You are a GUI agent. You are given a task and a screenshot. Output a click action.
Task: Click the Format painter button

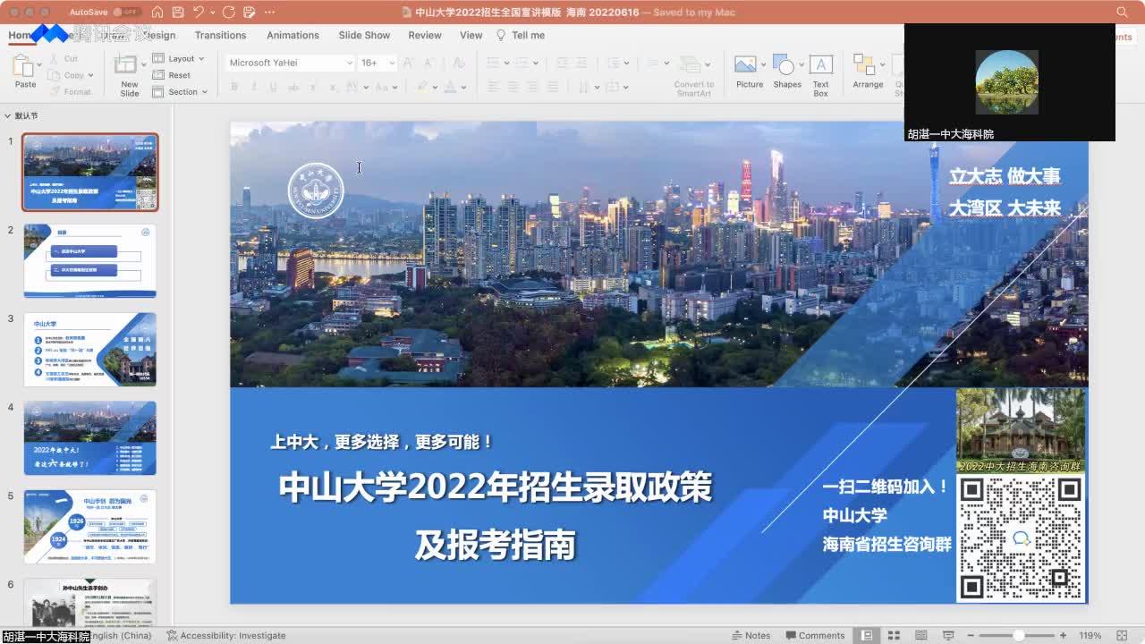click(x=71, y=92)
